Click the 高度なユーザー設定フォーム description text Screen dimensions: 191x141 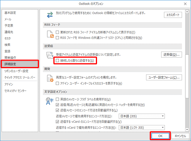click(86, 77)
